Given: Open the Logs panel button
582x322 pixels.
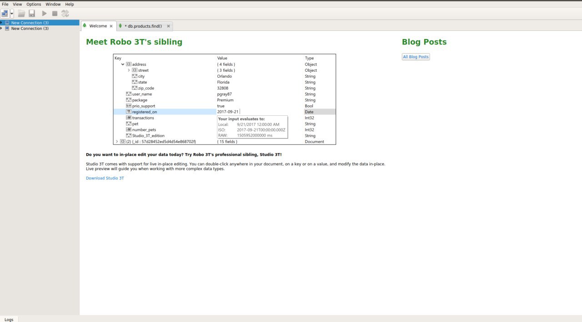Looking at the screenshot, I should coord(9,319).
